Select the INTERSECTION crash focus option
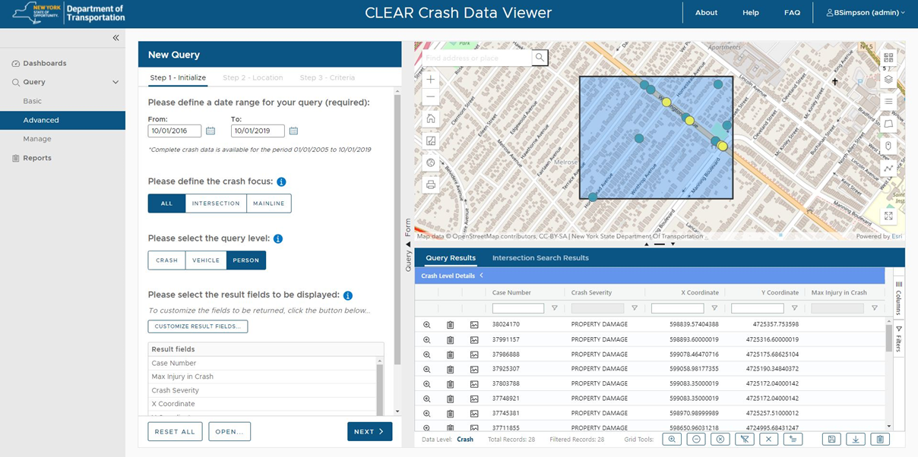 click(x=216, y=203)
